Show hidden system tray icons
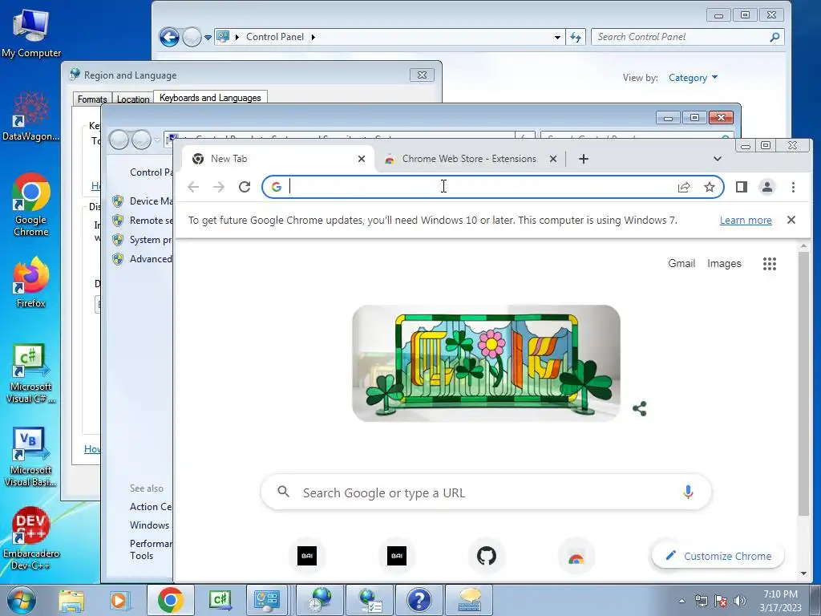821x616 pixels. (x=681, y=601)
